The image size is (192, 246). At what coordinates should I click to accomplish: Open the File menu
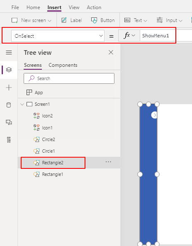[x=15, y=7]
